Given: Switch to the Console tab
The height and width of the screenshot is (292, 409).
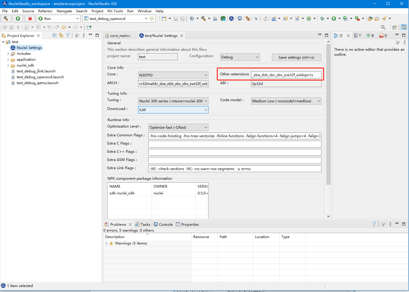Looking at the screenshot, I should pos(163,224).
